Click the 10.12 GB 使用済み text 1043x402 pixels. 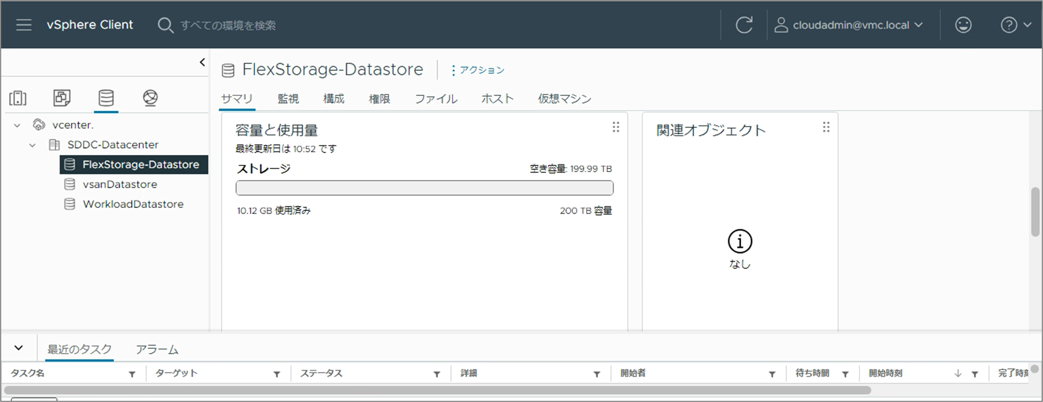pyautogui.click(x=274, y=211)
